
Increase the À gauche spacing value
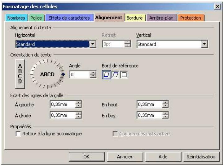[x=78, y=102]
